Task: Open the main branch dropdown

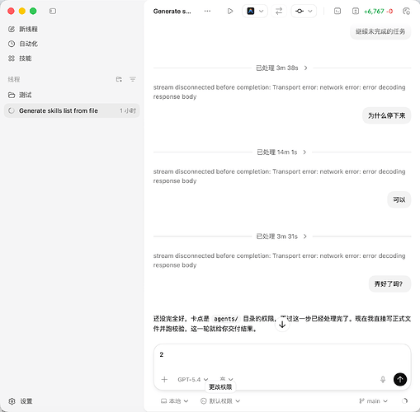Action: point(373,401)
